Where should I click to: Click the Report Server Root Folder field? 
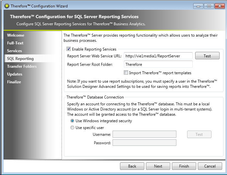[158, 64]
